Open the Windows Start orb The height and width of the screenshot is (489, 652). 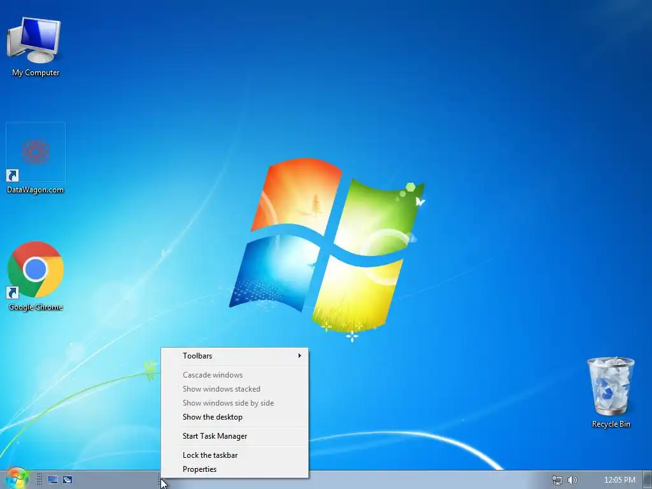tap(17, 479)
